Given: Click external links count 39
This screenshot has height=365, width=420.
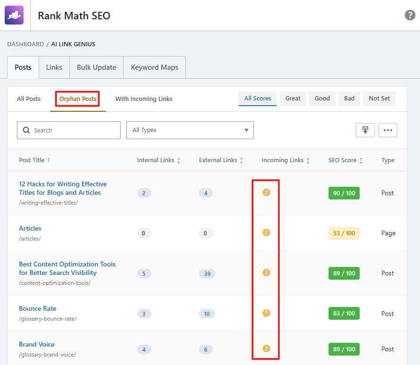Looking at the screenshot, I should (207, 274).
